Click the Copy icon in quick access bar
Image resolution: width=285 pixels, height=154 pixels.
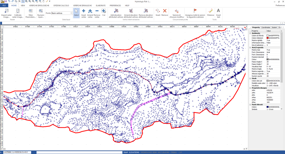(16, 1)
